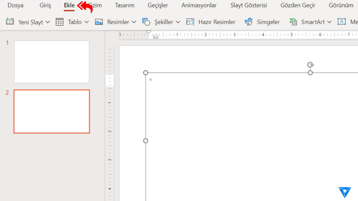Click the rotation handle on the text box
The image size is (358, 201).
point(310,64)
